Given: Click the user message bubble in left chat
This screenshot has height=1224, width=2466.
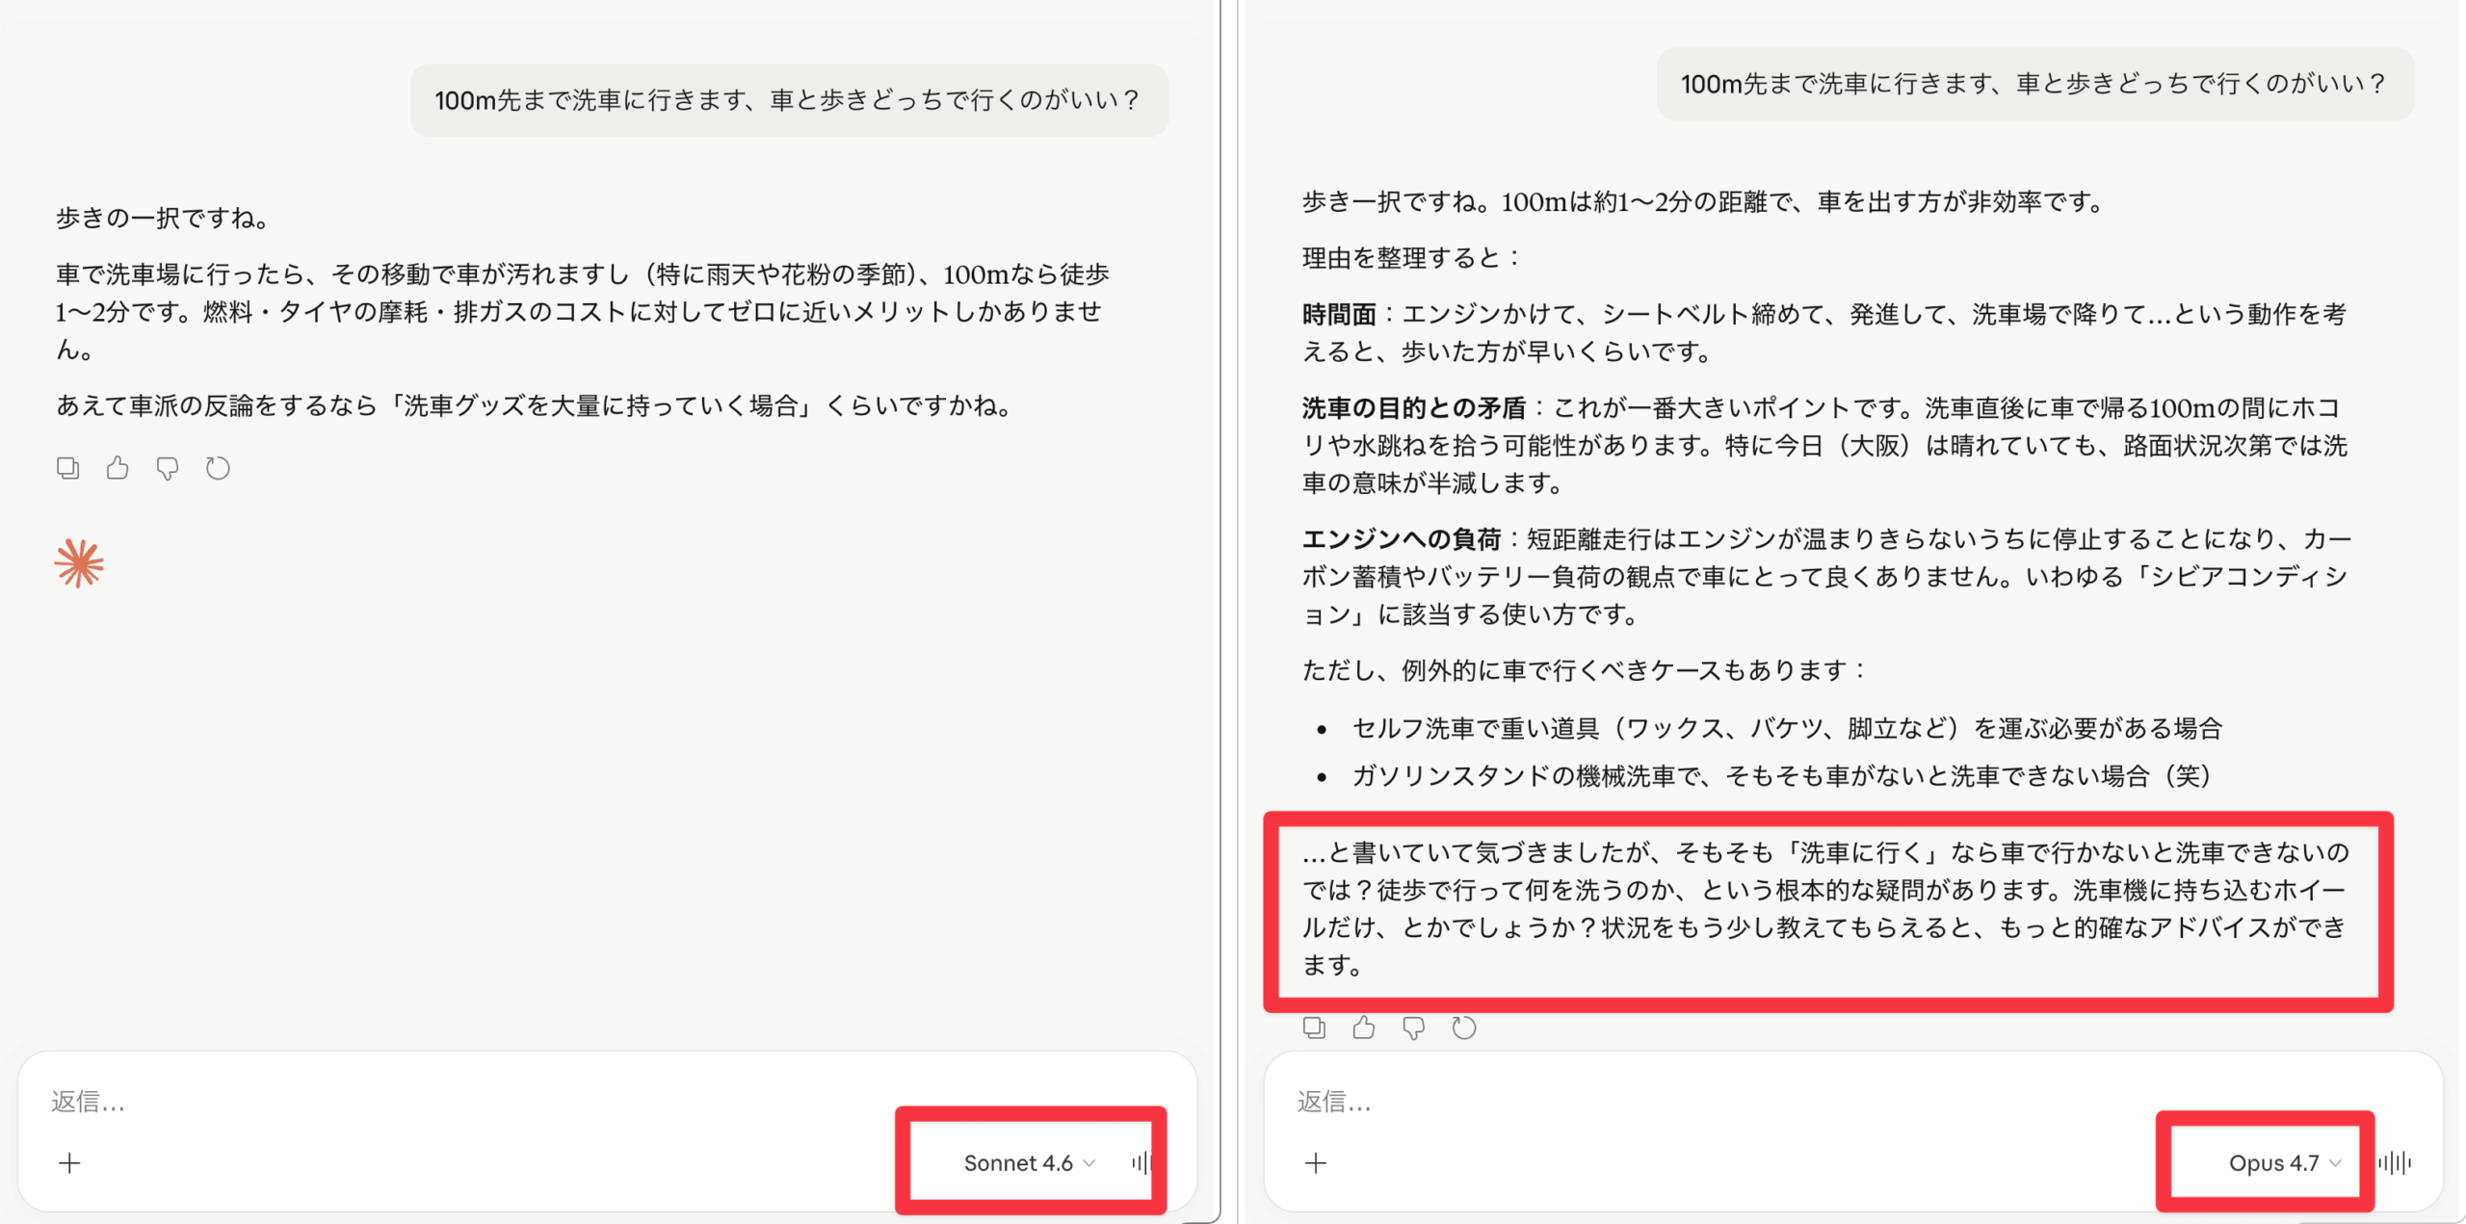Looking at the screenshot, I should (x=788, y=100).
